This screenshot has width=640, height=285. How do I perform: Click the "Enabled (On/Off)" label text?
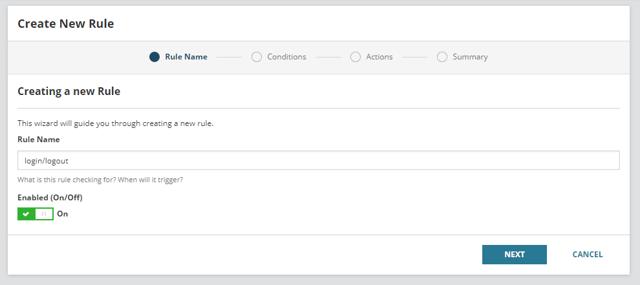tap(50, 197)
